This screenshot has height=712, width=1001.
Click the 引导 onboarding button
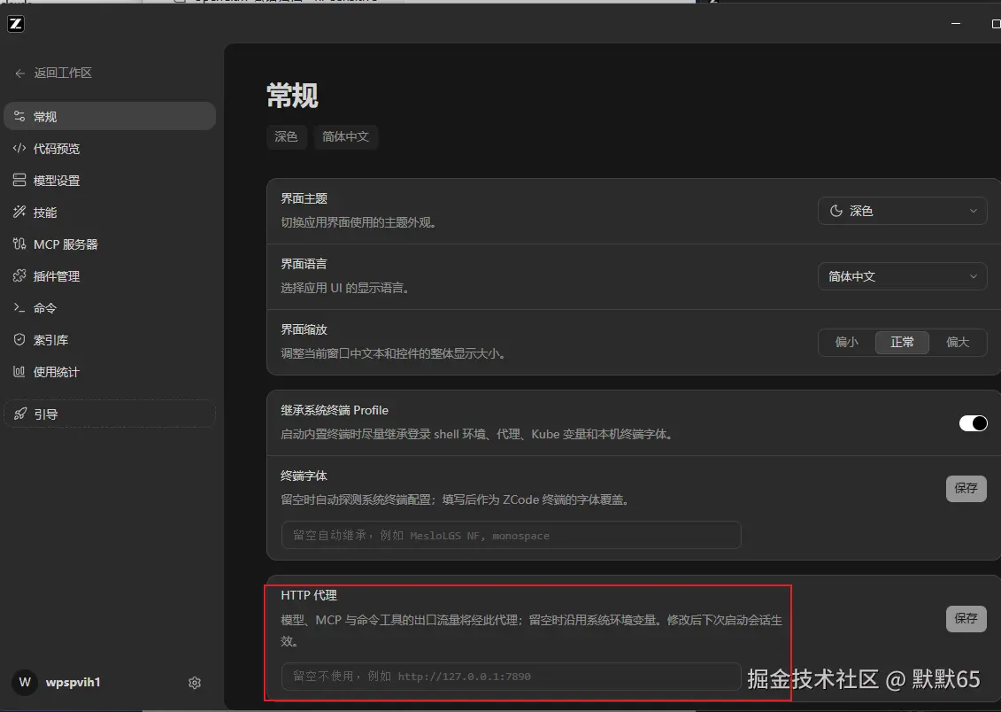point(110,414)
